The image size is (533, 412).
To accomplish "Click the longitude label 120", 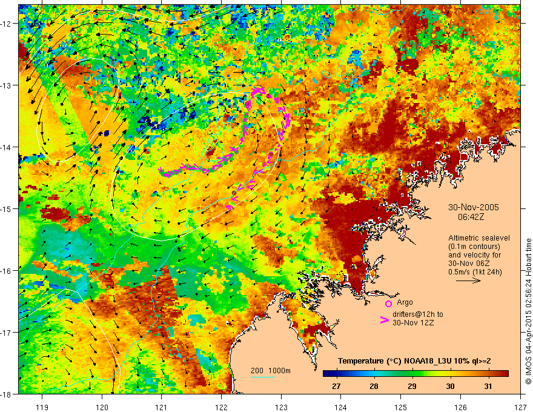I will [x=102, y=407].
